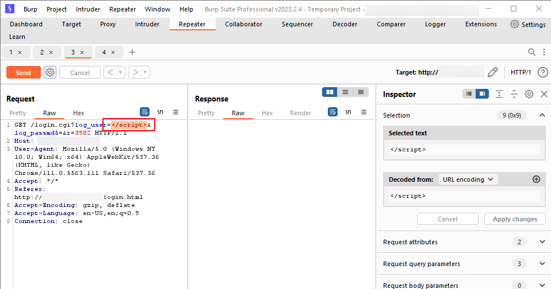Expand Request body parameters section

click(542, 285)
